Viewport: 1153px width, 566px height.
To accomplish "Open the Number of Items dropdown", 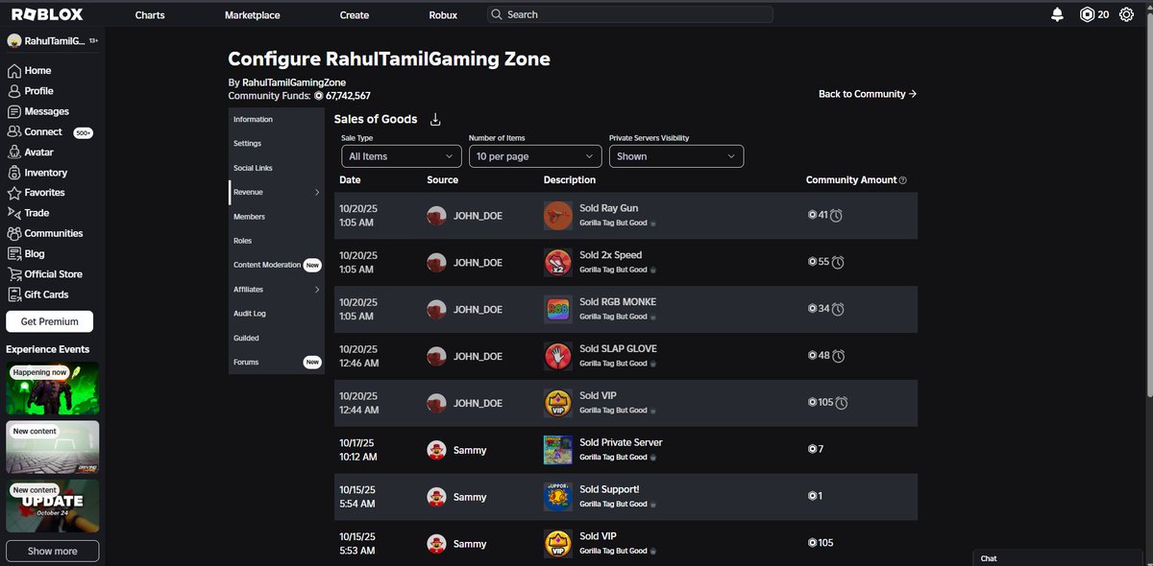I will point(536,156).
